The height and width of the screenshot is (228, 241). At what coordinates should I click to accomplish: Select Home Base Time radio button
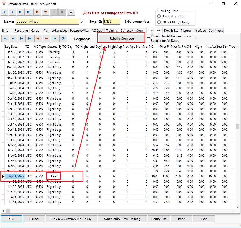click(159, 16)
